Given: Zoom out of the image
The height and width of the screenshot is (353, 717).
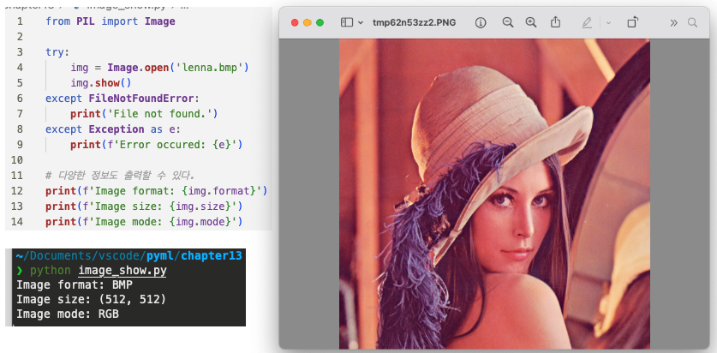Looking at the screenshot, I should point(508,22).
